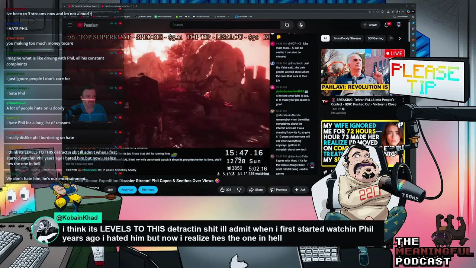Click the Join membership button
This screenshot has width=476, height=268.
[110, 189]
